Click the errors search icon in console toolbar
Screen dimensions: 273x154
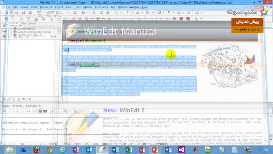pos(52,111)
